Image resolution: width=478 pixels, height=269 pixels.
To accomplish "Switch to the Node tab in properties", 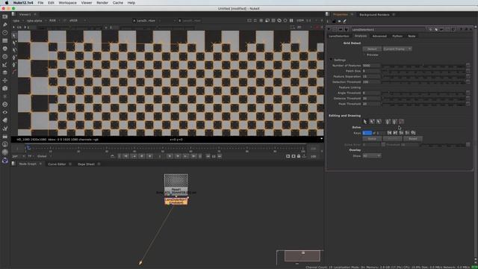I will click(412, 36).
